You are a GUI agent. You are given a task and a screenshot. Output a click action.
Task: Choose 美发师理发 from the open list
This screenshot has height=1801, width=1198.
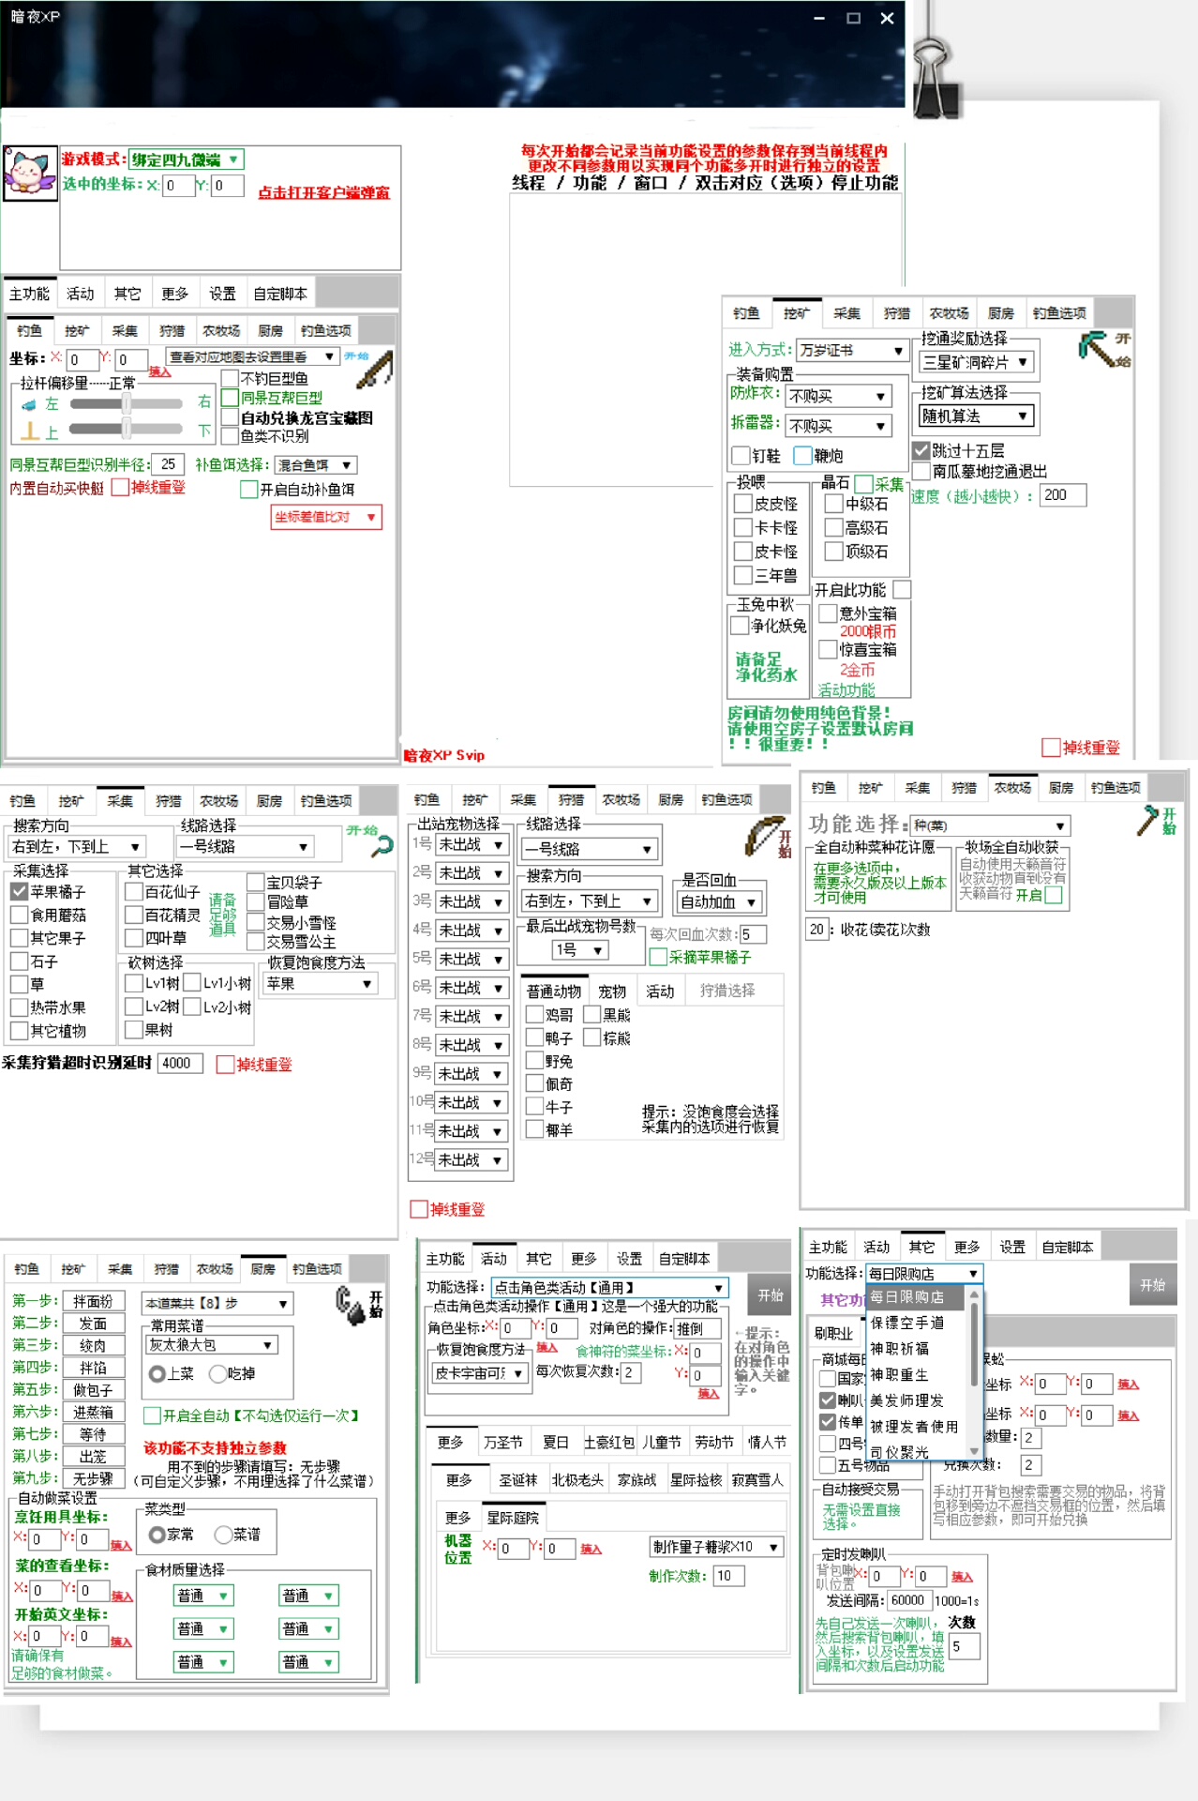coord(906,1400)
